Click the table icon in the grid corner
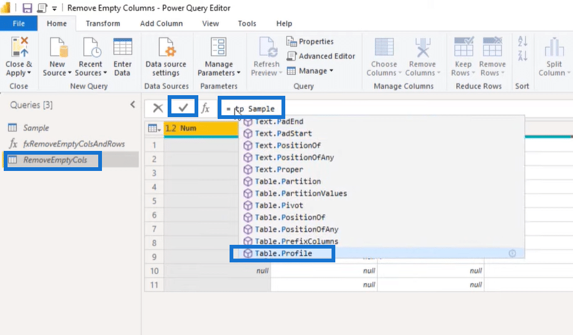The height and width of the screenshot is (335, 573). coord(155,128)
